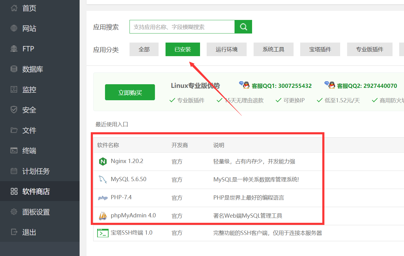Viewport: 404px width, 256px height.
Task: Click 软件名称 column header
Action: click(x=108, y=145)
